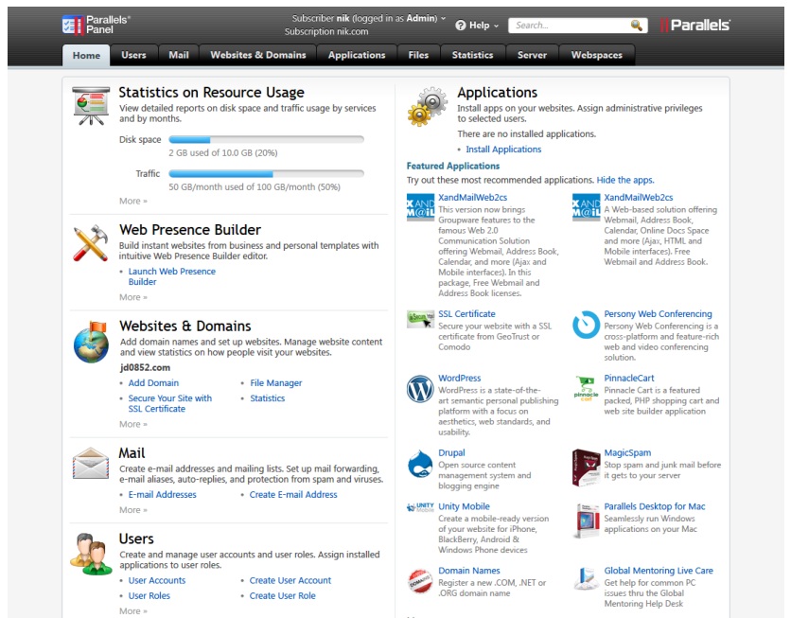
Task: Click the jd0852.com domain name
Action: click(145, 368)
